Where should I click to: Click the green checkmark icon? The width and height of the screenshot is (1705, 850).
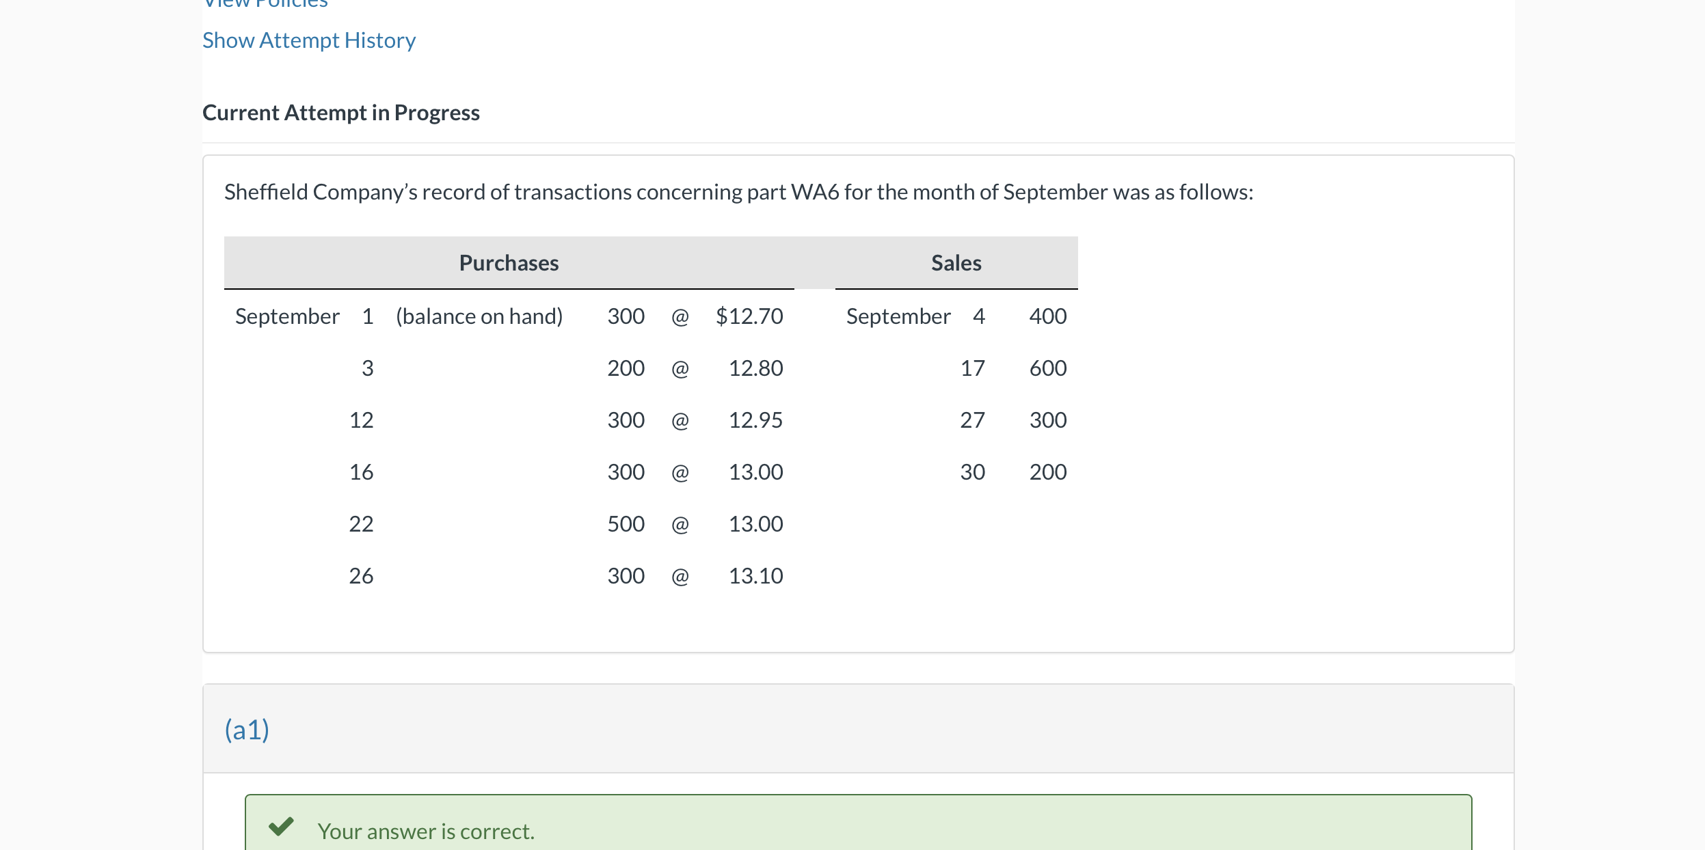coord(281,827)
